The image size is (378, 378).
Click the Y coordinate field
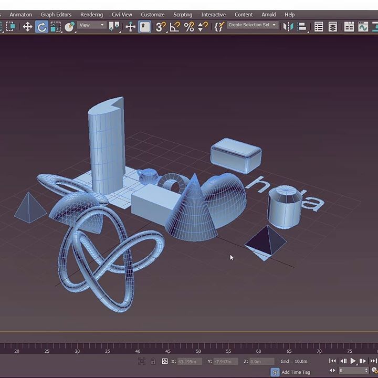coord(226,361)
